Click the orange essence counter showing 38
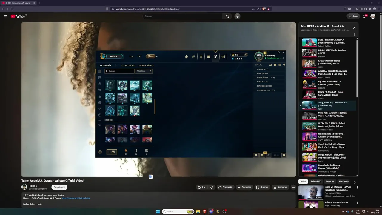The width and height of the screenshot is (382, 215). tap(126, 152)
